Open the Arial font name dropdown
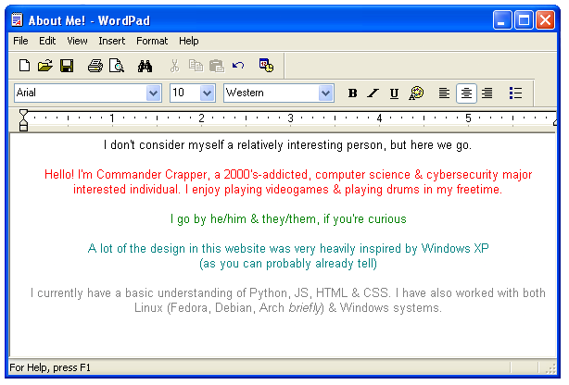569x385 pixels. (153, 93)
